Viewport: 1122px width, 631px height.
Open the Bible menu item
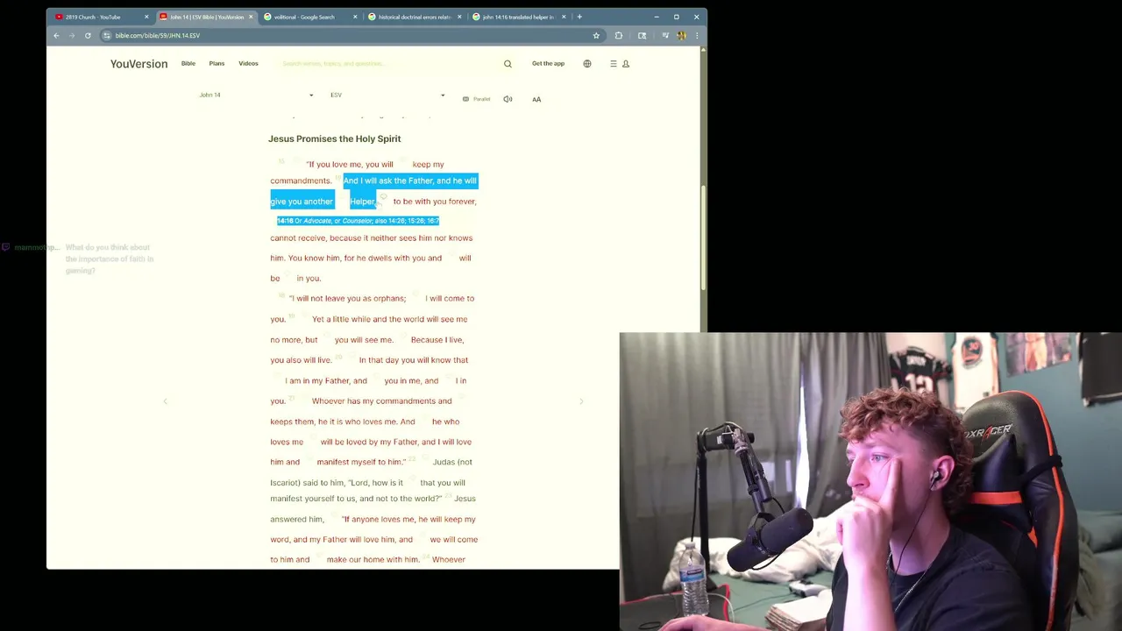(188, 63)
